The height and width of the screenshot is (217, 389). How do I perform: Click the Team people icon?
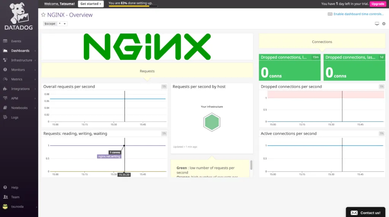pyautogui.click(x=5, y=197)
